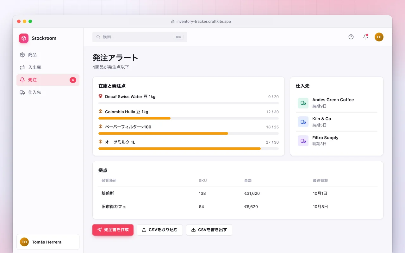Click the TH avatar in top bar
The image size is (405, 253).
click(379, 37)
